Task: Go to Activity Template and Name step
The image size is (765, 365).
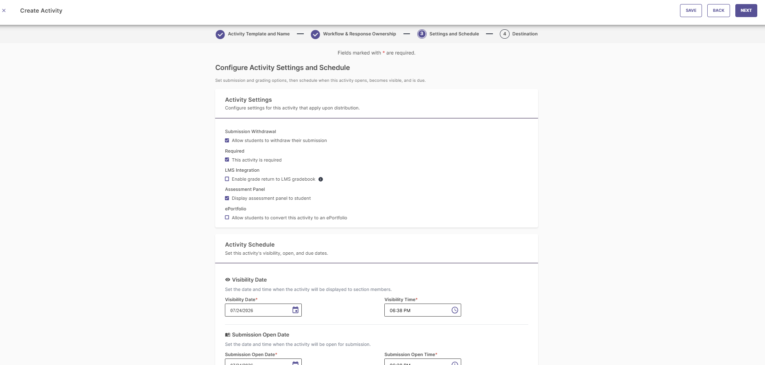Action: tap(259, 34)
